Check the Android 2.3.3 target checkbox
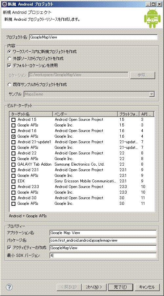The width and height of the screenshot is (164, 296). (13, 187)
